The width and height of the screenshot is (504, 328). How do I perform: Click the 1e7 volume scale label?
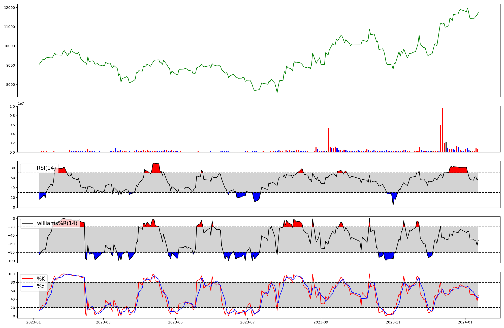pyautogui.click(x=21, y=103)
